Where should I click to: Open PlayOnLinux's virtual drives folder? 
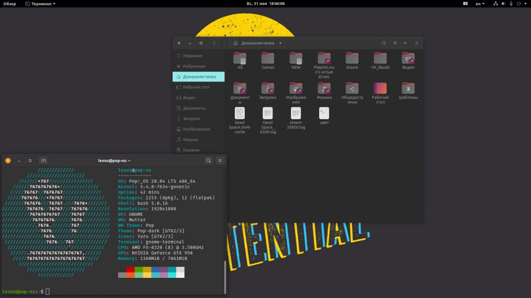324,66
